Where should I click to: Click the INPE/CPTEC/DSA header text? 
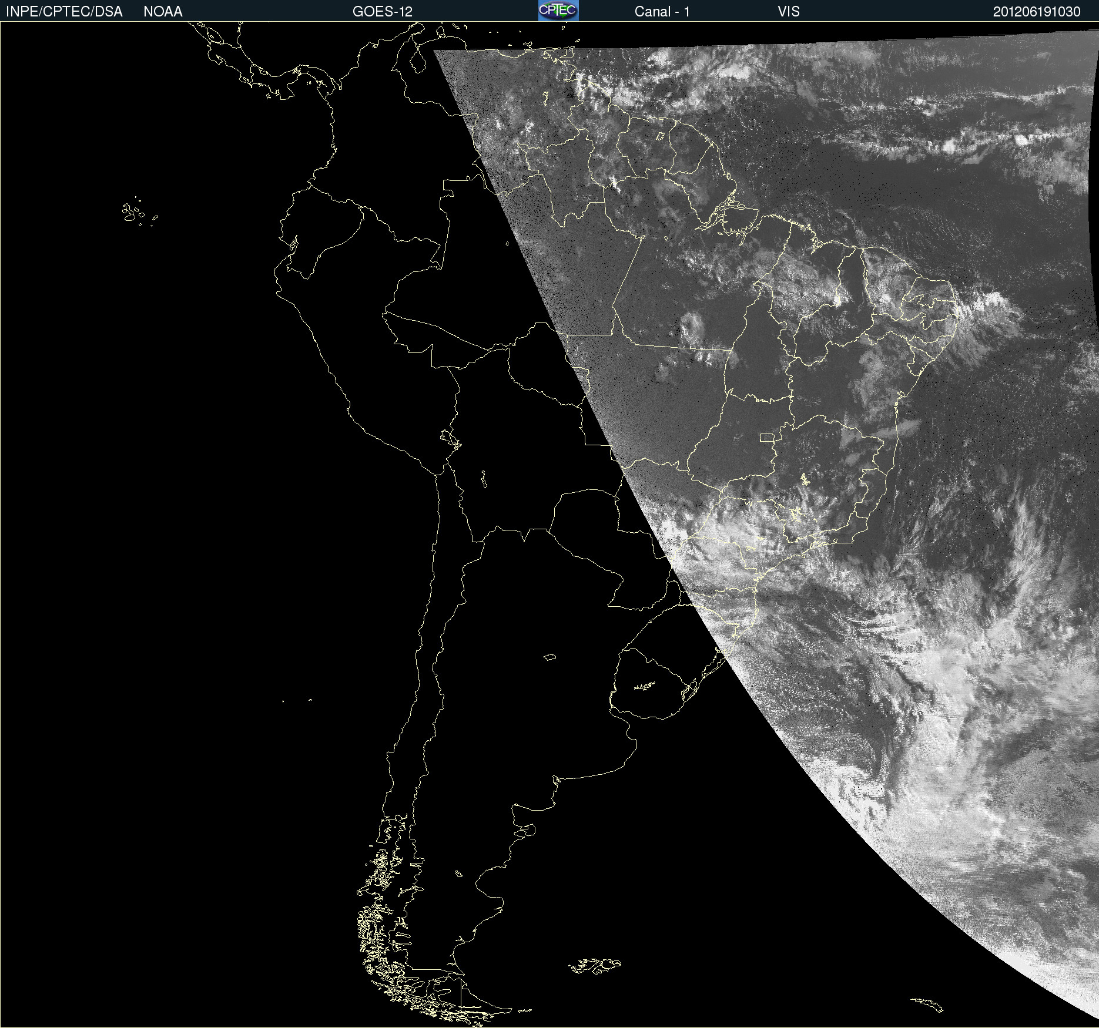64,12
